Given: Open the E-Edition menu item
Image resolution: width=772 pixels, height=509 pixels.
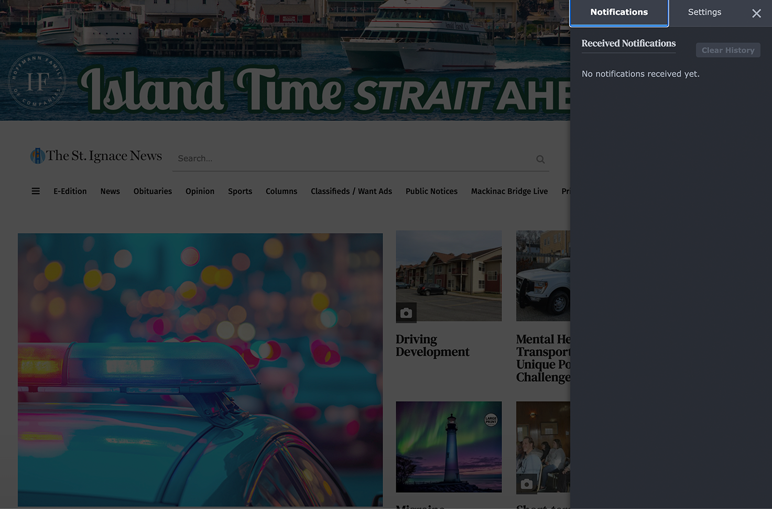Looking at the screenshot, I should 70,191.
